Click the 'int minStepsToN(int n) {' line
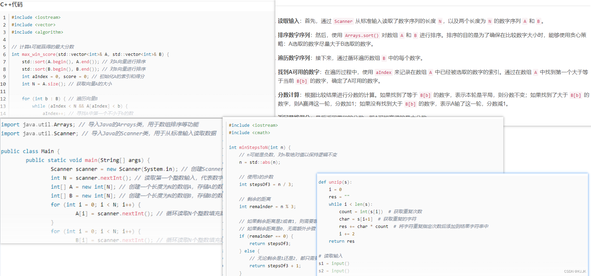Image resolution: width=591 pixels, height=276 pixels. (x=260, y=147)
